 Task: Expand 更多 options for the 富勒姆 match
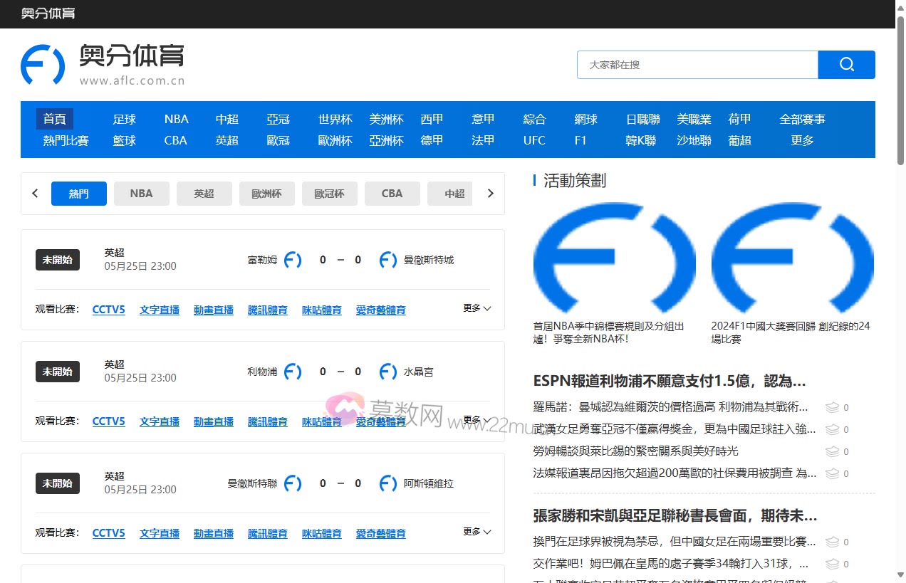coord(476,309)
